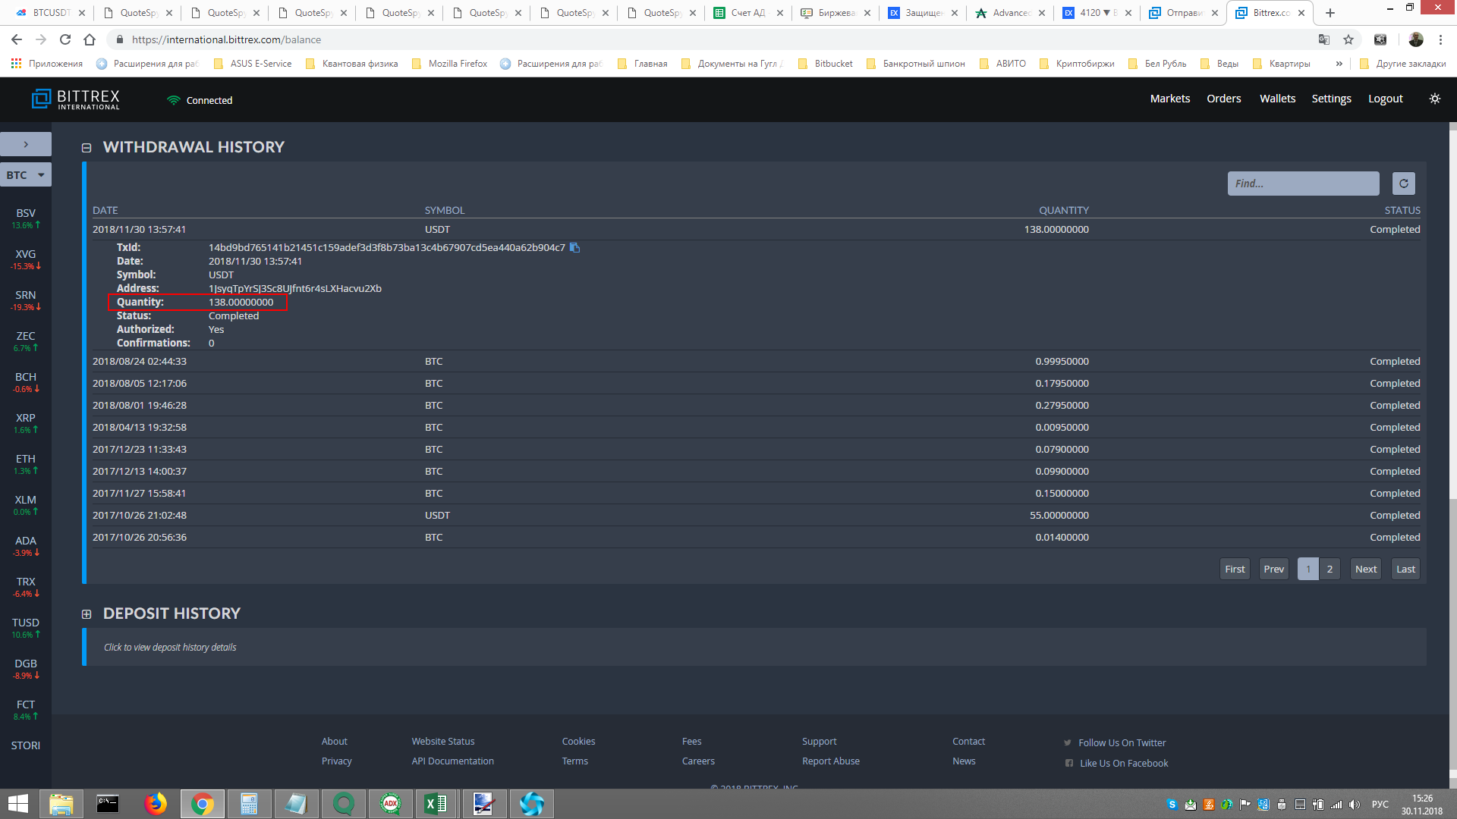Go to First page of withdrawals
Image resolution: width=1457 pixels, height=819 pixels.
click(x=1235, y=570)
